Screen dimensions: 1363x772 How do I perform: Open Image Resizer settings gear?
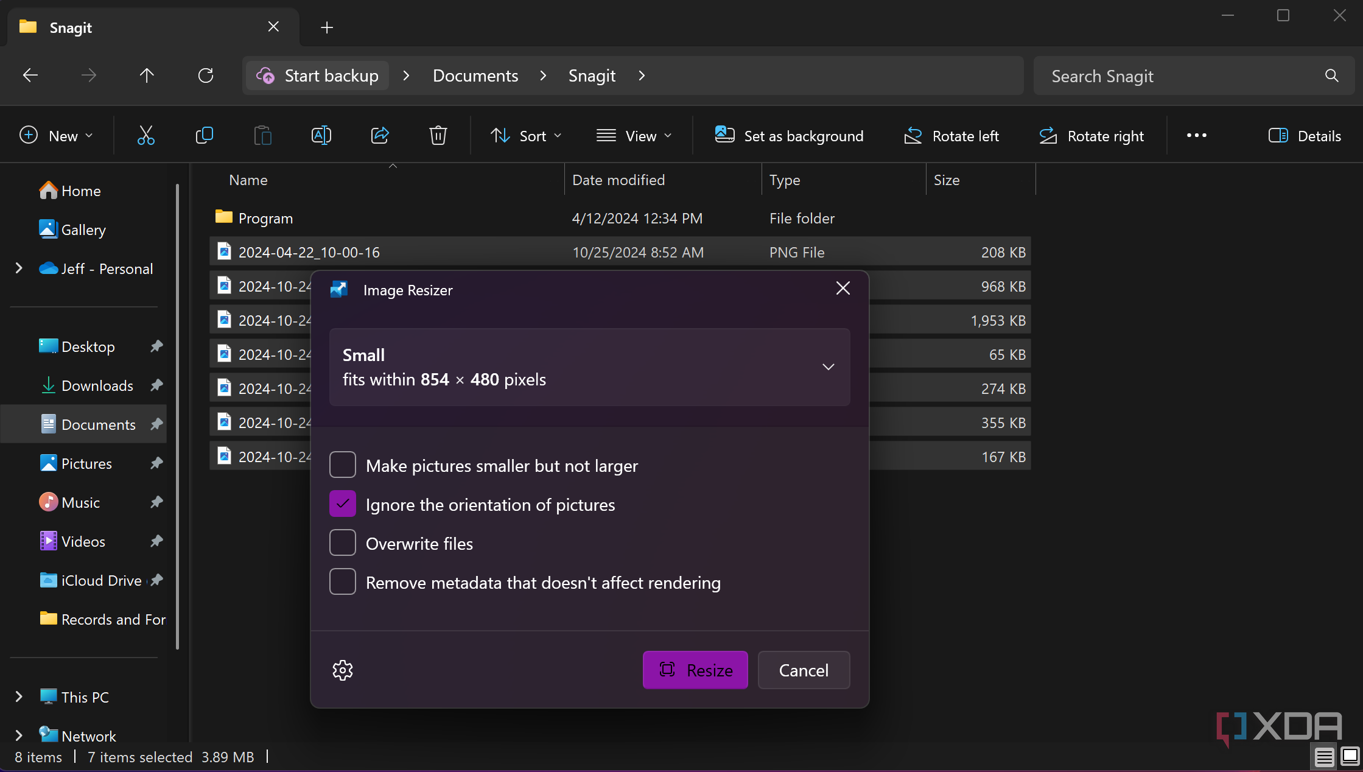coord(343,670)
